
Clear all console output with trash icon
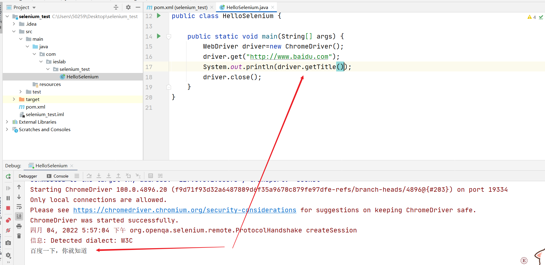19,236
